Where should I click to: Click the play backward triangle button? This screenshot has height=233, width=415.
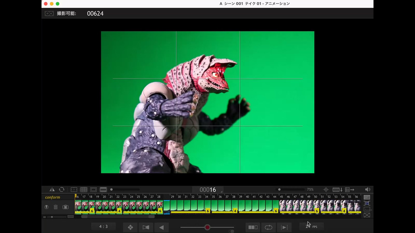click(161, 227)
